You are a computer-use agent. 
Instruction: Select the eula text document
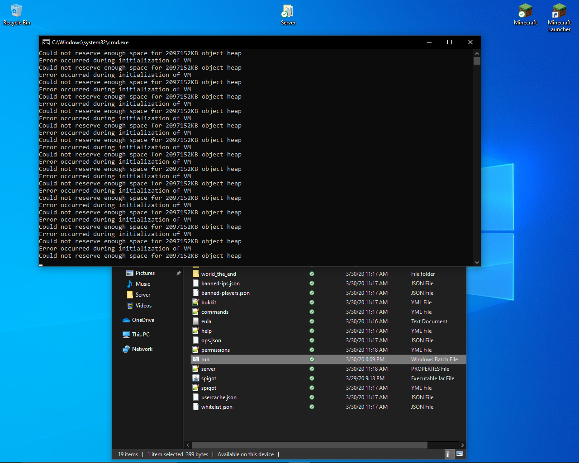(206, 321)
